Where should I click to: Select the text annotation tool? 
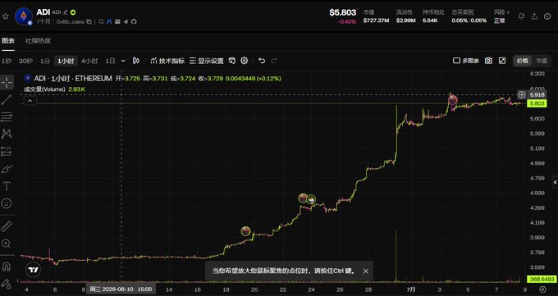coord(7,186)
